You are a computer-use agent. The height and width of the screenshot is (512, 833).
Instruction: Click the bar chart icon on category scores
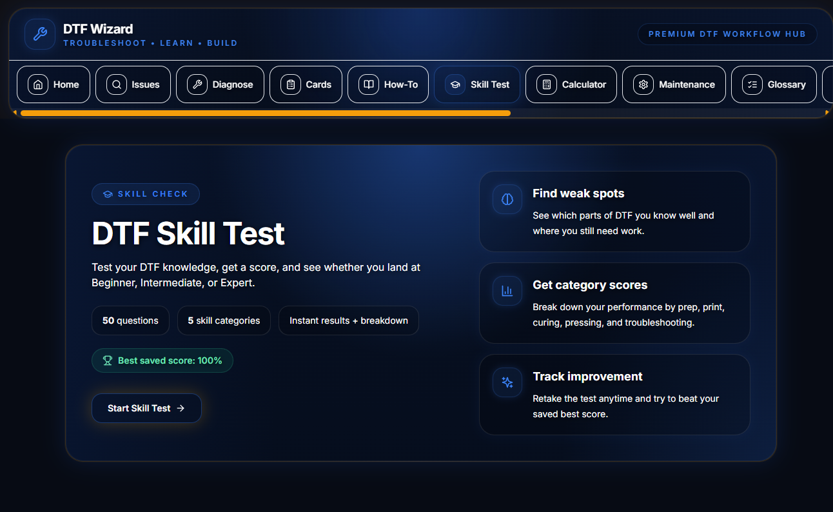507,291
